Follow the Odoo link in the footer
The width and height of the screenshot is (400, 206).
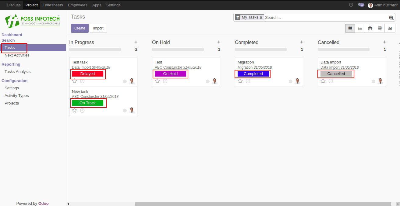point(43,204)
